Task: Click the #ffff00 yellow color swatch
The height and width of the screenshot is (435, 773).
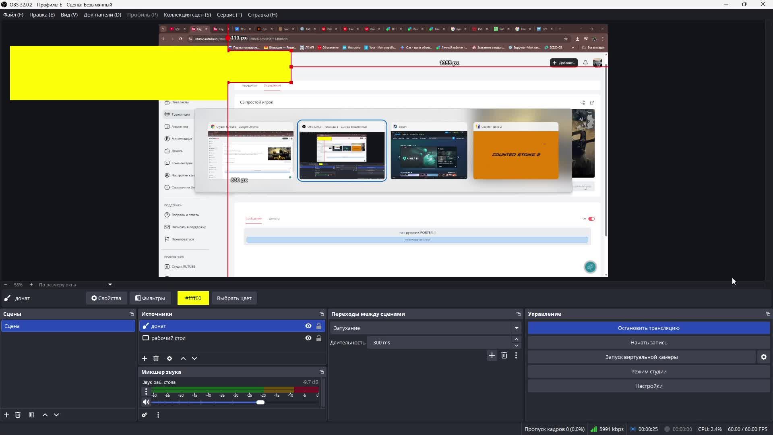Action: [193, 298]
